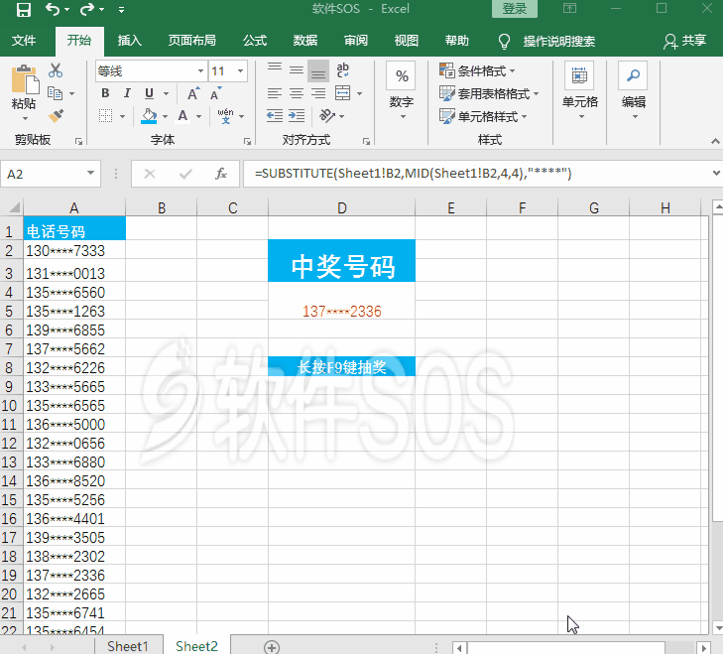Open the 数字 percent number format group

pos(402,90)
